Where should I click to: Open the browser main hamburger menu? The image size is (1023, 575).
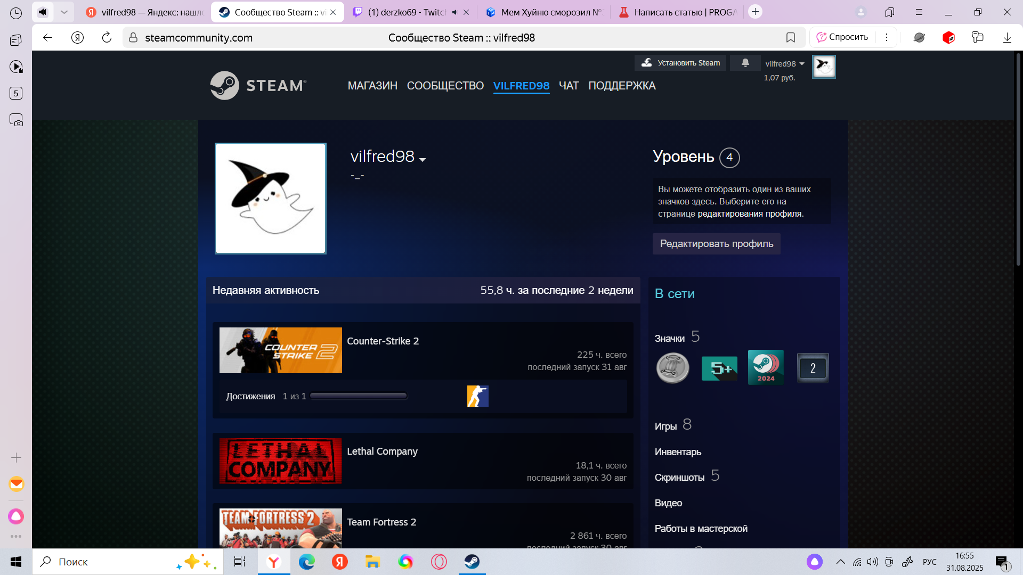pos(919,12)
